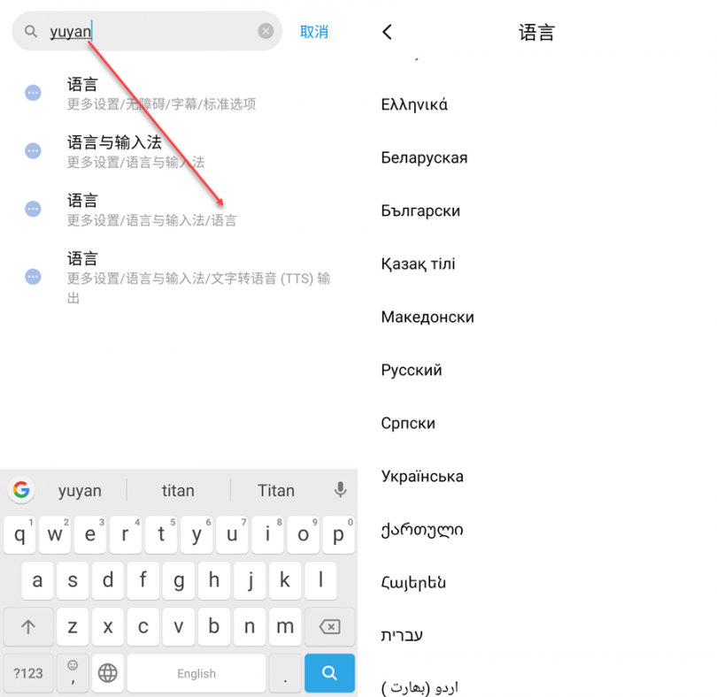Clear the search field with X icon

[x=266, y=32]
